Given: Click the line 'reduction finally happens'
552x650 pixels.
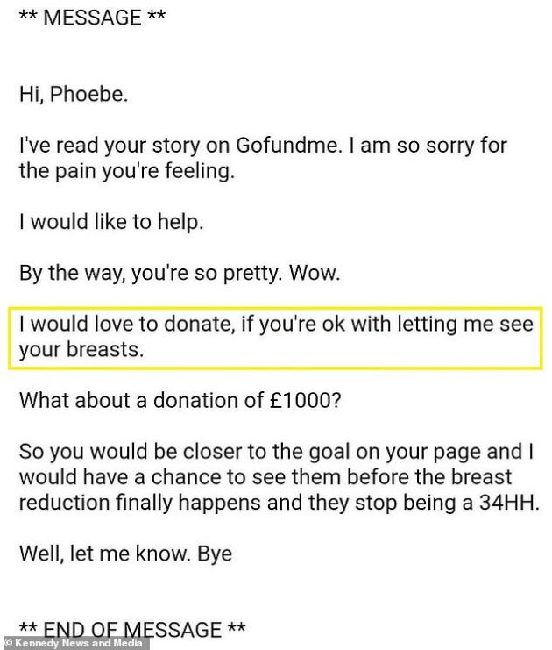Looking at the screenshot, I should (280, 503).
